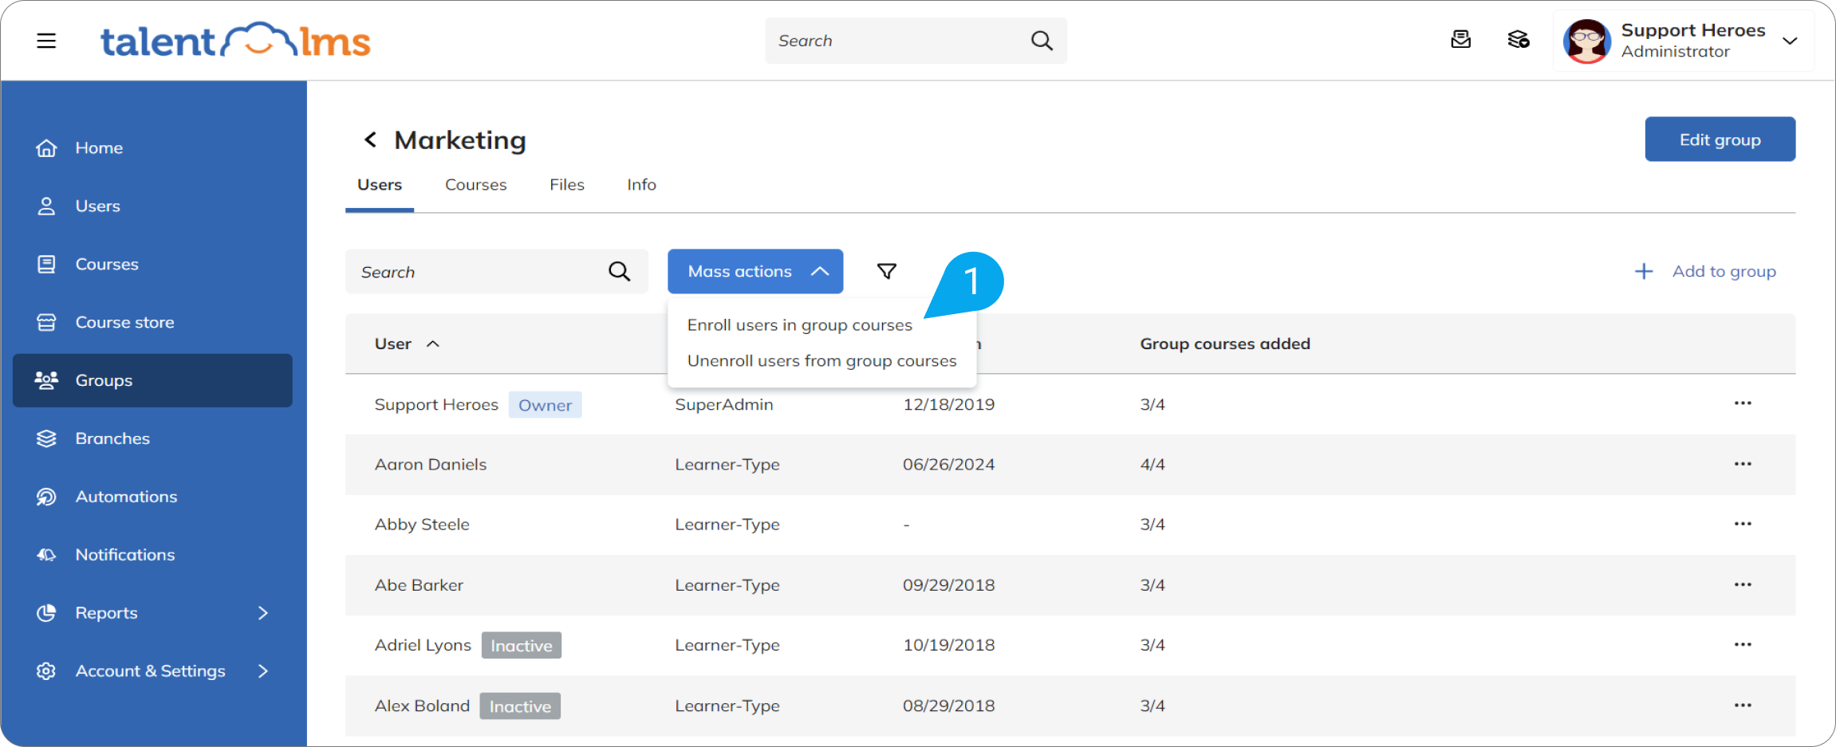Screen dimensions: 1836x747
Task: Expand Account & Settings submenu
Action: (x=263, y=671)
